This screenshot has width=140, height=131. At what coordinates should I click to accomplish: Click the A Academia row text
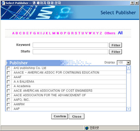tap(22, 86)
